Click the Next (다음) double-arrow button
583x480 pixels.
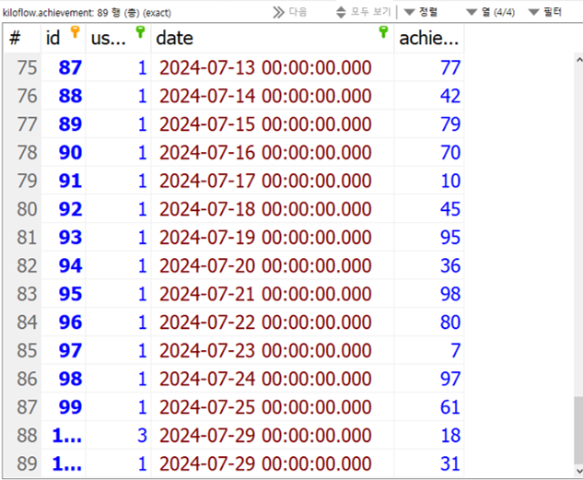click(x=289, y=12)
